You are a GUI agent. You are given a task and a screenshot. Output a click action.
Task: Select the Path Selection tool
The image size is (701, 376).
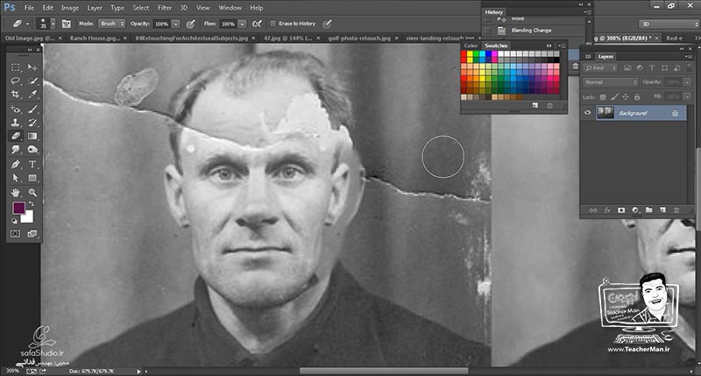point(16,178)
